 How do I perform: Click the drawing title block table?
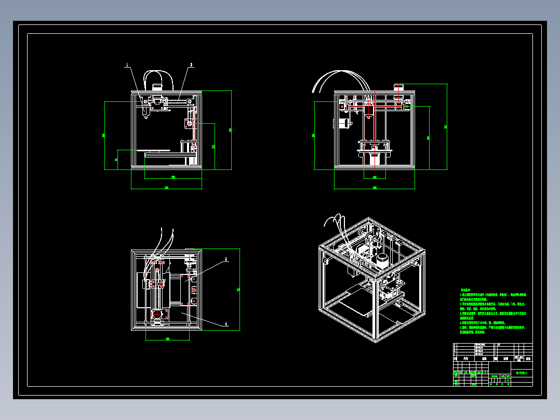[493, 364]
